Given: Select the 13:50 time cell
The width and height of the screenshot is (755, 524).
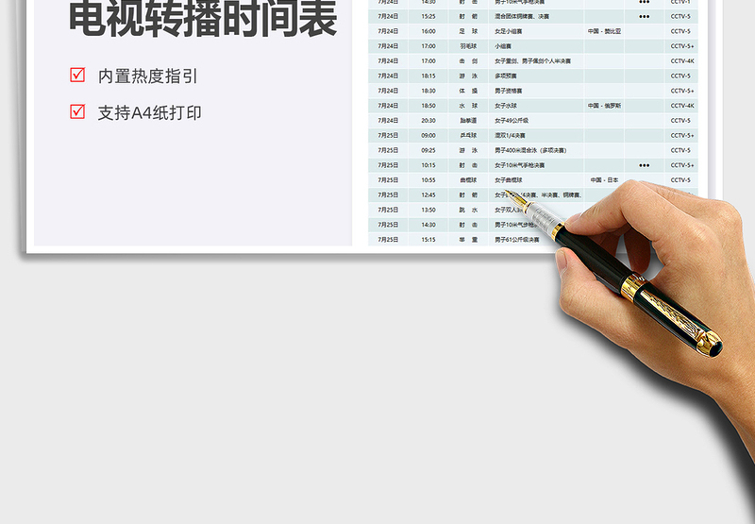Looking at the screenshot, I should point(428,211).
